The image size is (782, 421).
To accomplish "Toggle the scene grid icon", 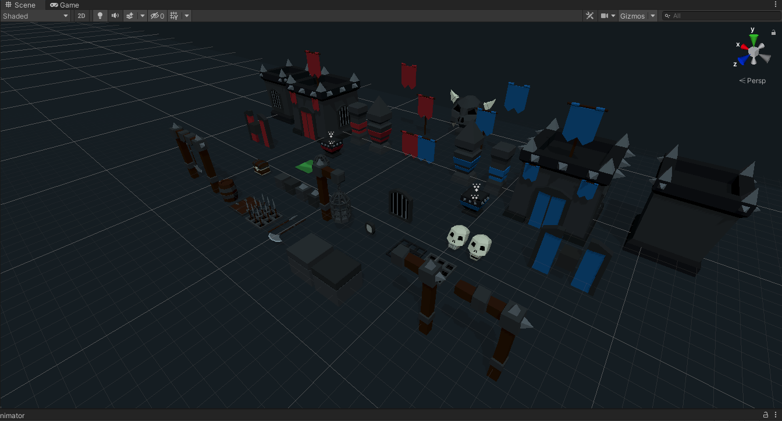I will (174, 16).
